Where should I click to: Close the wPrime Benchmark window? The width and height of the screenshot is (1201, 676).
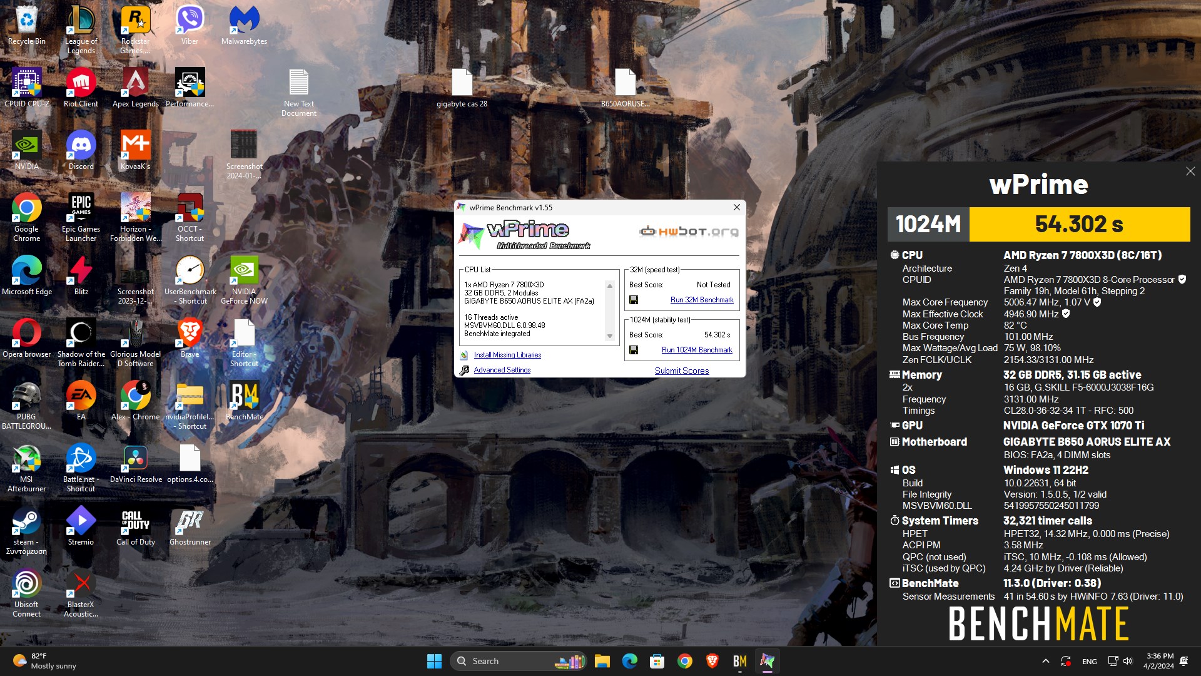736,207
